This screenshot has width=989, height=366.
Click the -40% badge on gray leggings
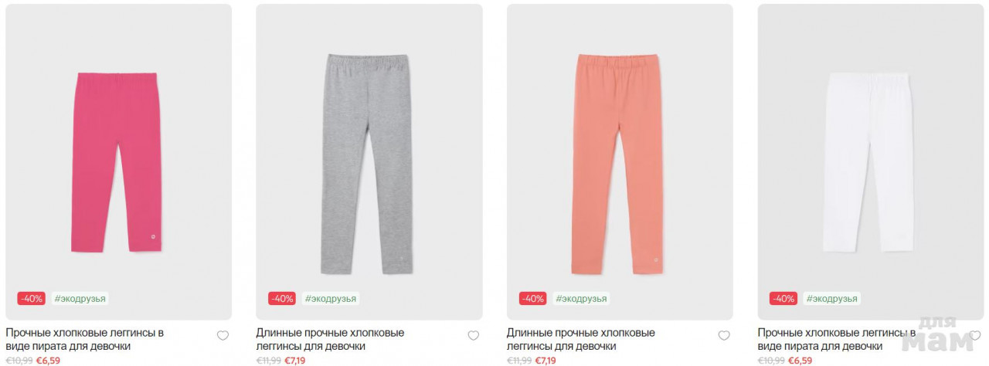(282, 299)
